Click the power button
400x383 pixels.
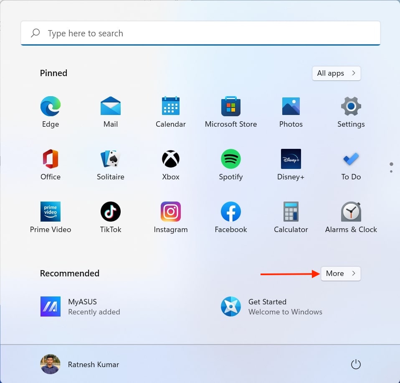tap(355, 365)
